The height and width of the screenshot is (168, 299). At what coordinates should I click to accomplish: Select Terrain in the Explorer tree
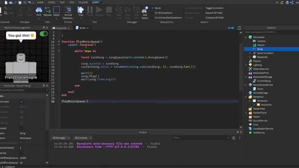tap(261, 45)
